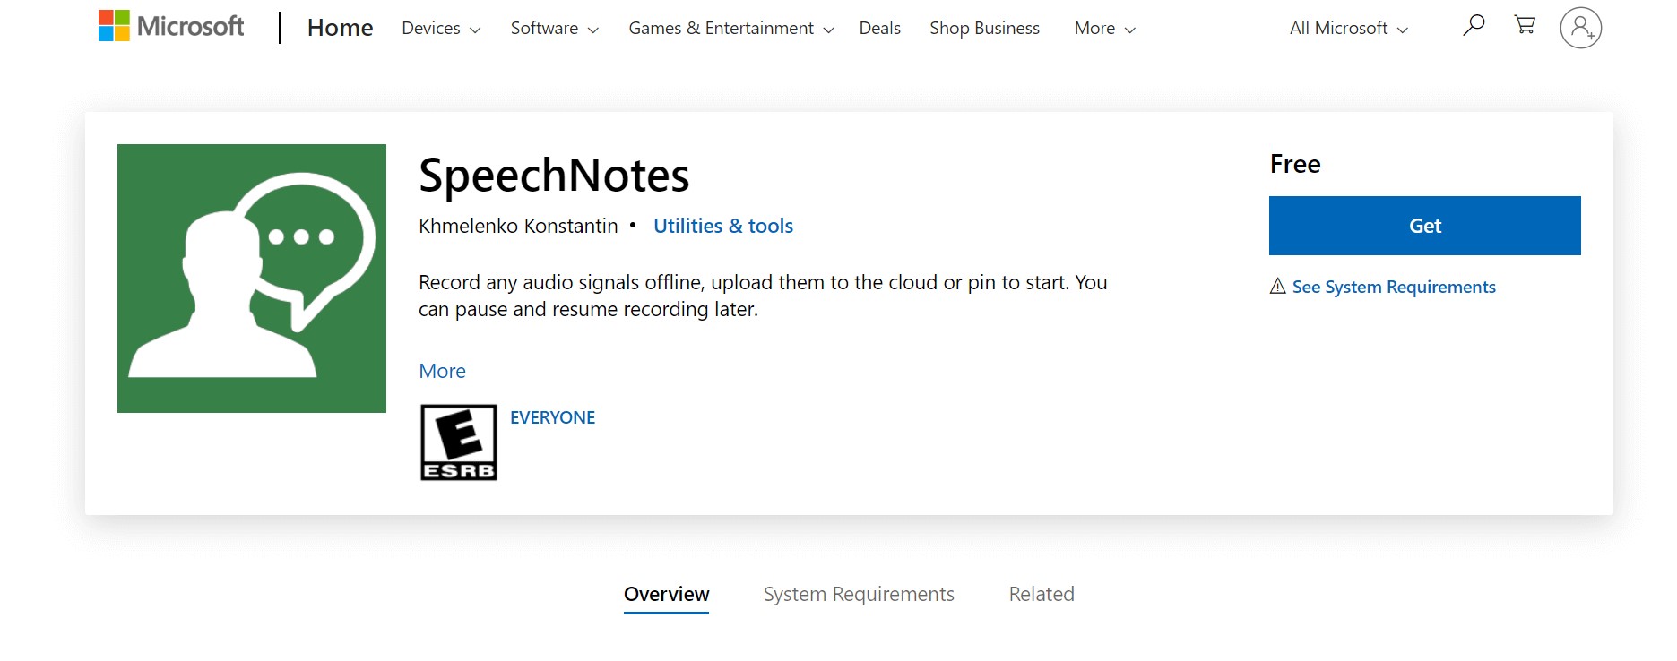Expand the Software dropdown menu
Image resolution: width=1677 pixels, height=661 pixels.
554,29
